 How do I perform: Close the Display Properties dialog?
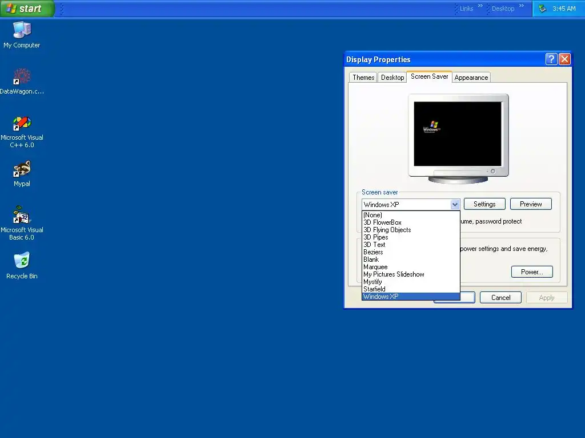(x=564, y=59)
